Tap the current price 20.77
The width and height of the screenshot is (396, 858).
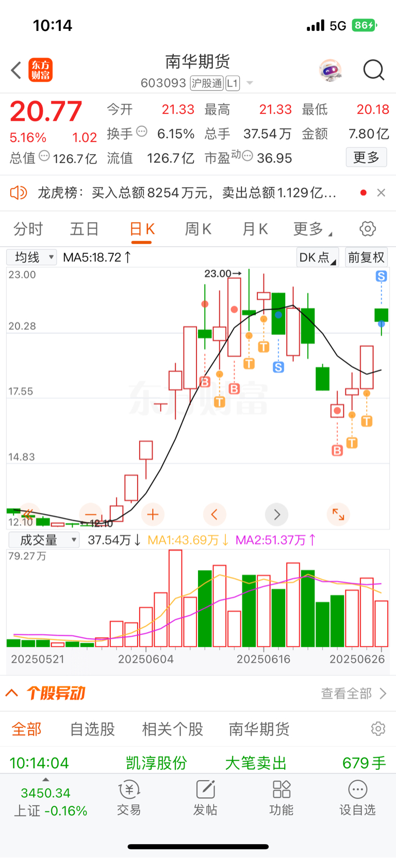46,111
